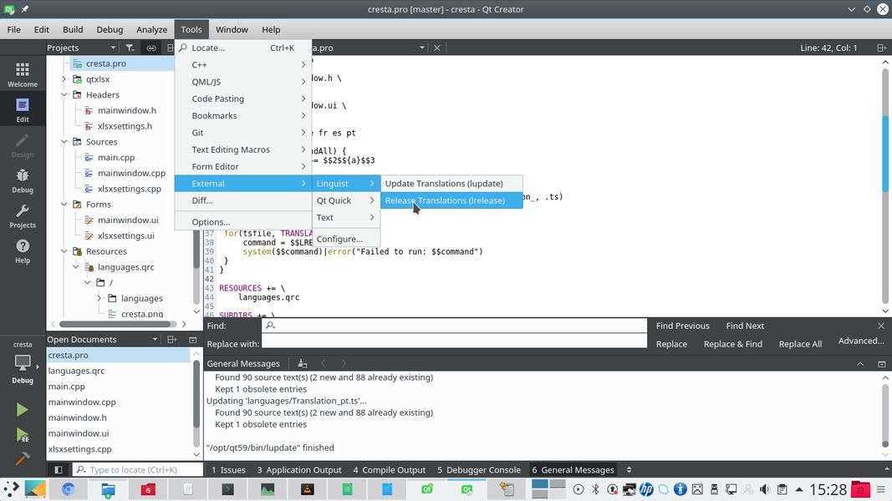Click the Find Next button

[744, 326]
